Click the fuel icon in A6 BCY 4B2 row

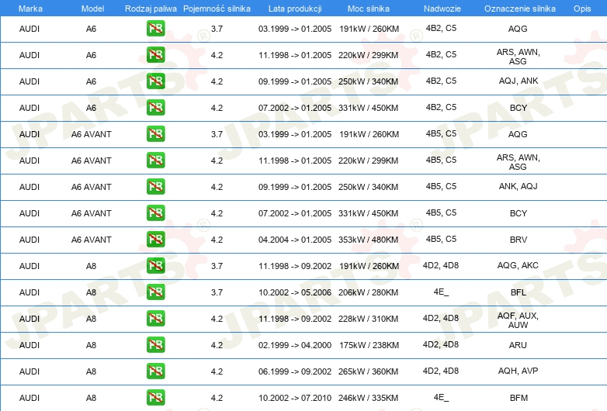coord(155,108)
